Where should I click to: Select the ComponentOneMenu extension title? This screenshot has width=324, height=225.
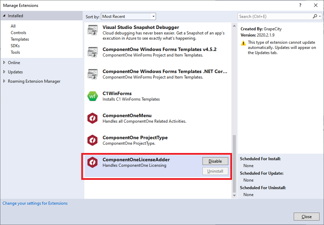point(127,116)
